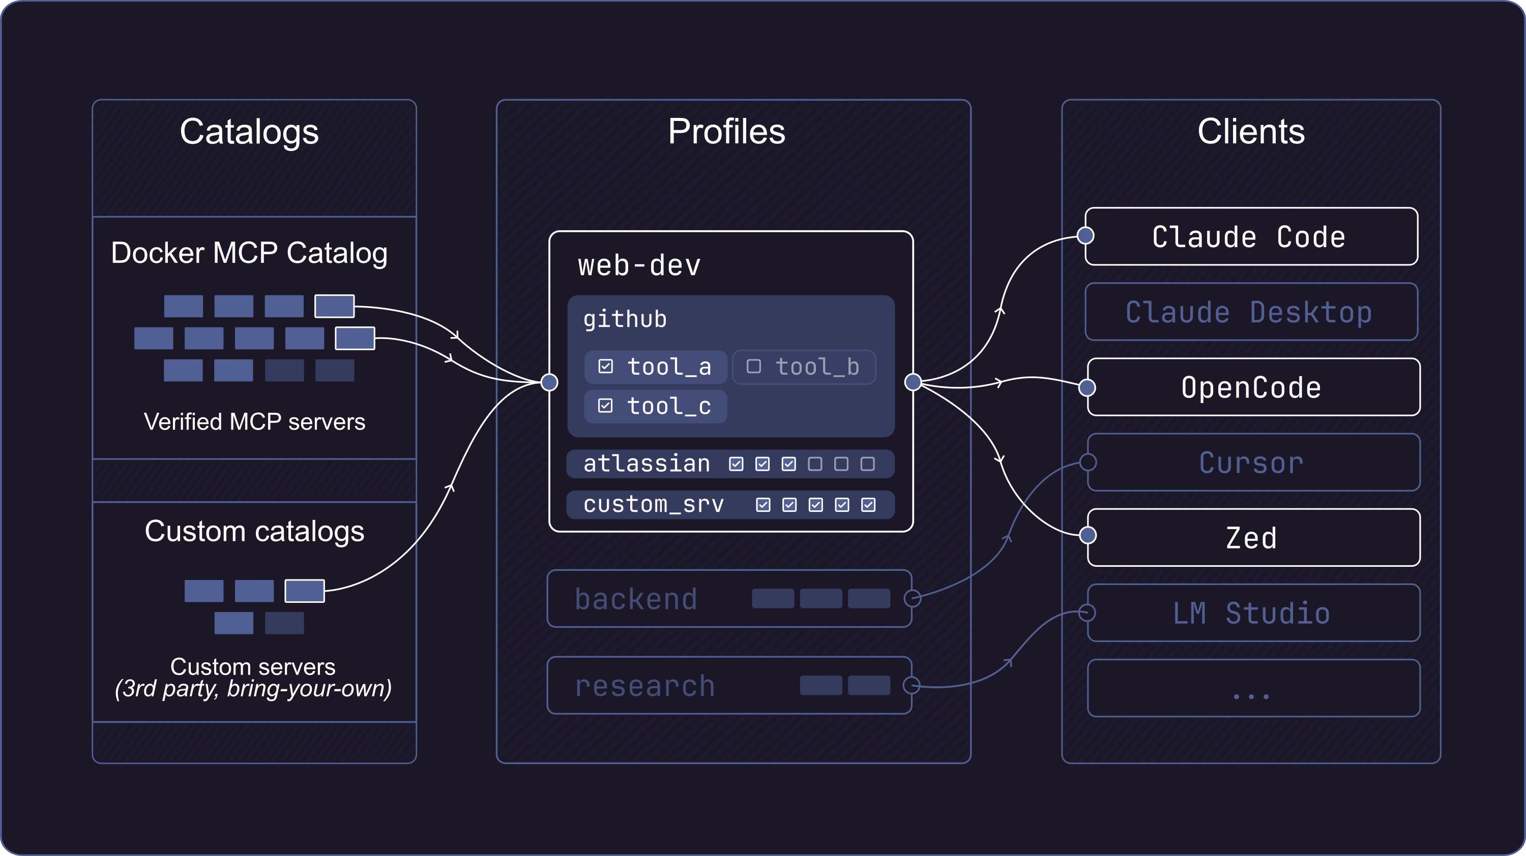Click the first top-row Docker catalog block
Viewport: 1526px width, 856px height.
184,306
